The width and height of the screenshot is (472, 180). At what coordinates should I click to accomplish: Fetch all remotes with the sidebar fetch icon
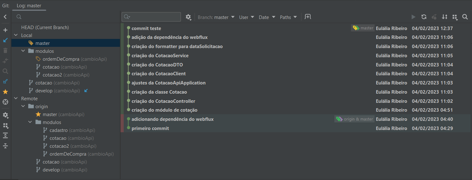point(5,81)
